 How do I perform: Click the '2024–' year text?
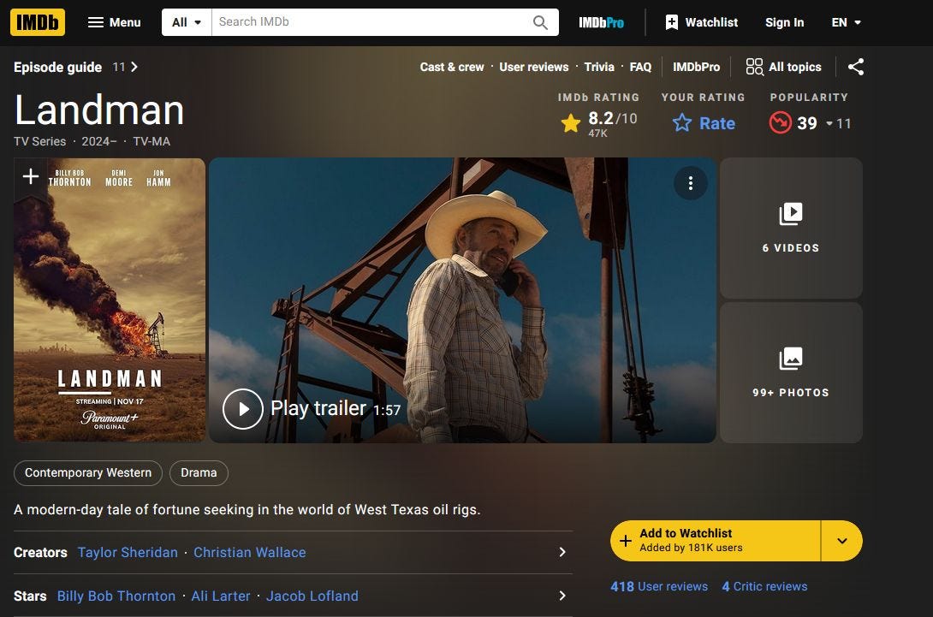coord(99,141)
